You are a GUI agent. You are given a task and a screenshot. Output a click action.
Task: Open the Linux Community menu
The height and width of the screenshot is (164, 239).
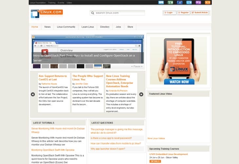tap(66, 27)
